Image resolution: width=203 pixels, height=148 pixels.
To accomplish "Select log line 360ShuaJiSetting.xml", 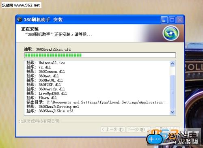I will tap(53, 107).
